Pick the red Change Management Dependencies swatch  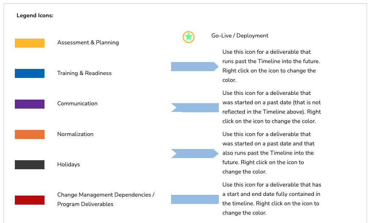[30, 200]
